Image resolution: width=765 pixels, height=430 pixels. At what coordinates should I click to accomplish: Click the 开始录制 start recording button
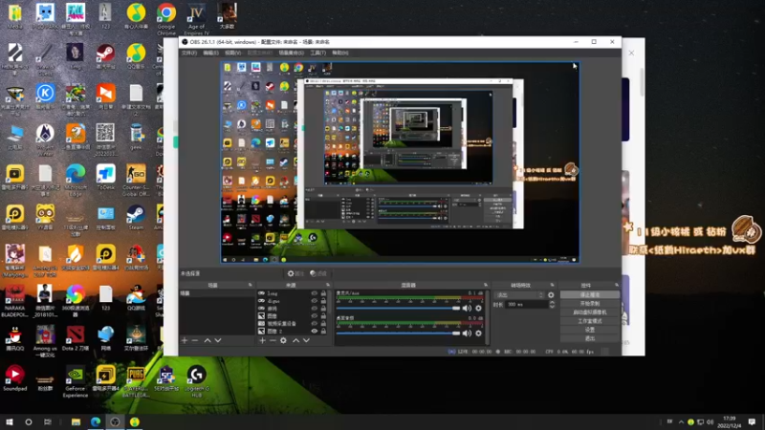coord(590,304)
